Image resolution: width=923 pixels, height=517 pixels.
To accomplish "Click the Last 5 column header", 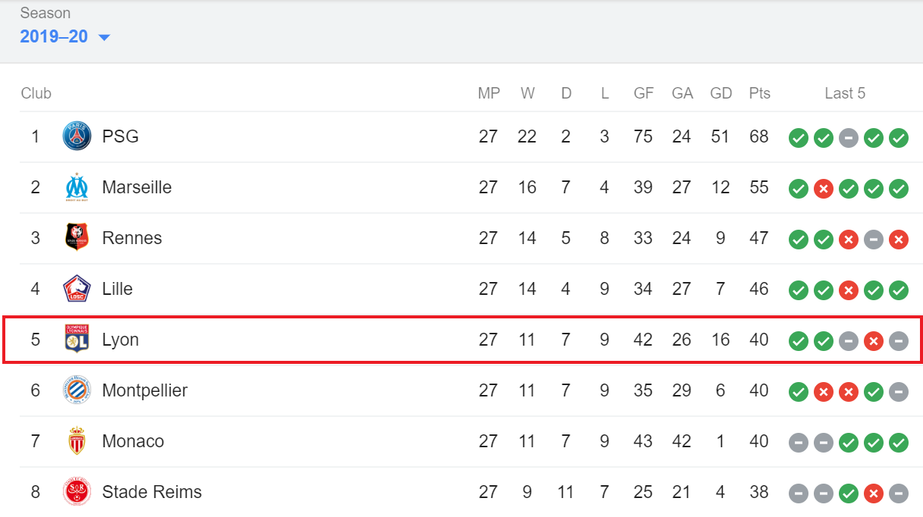I will (845, 93).
